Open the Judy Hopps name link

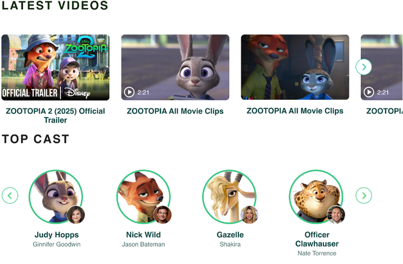tap(56, 235)
